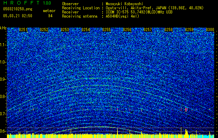The height and width of the screenshot is (138, 218).
Task: Click the 0258 time marker
Action: coord(168,30)
